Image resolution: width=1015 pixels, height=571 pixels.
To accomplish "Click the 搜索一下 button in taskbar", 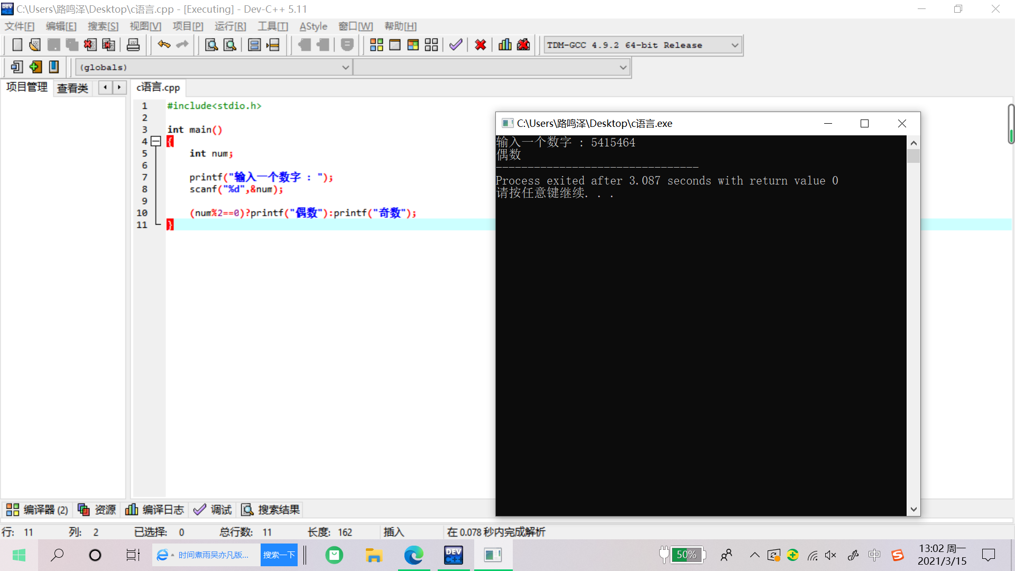I will [279, 555].
